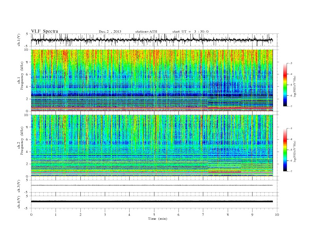
Task: Click the time axis tick label "5"
Action: point(154,215)
